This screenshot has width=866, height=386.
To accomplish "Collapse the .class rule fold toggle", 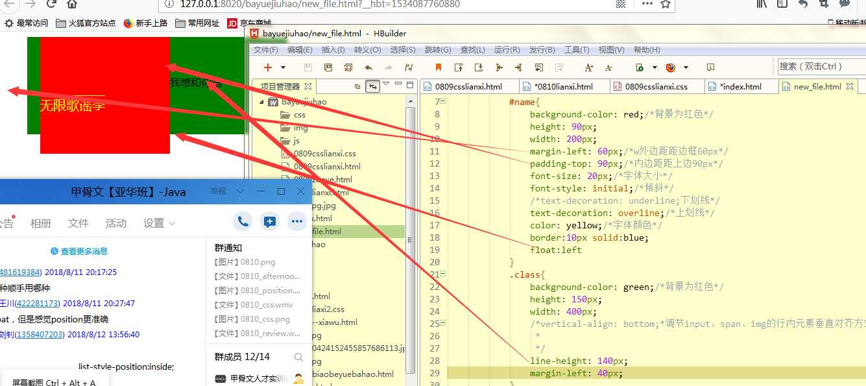I will (x=443, y=274).
